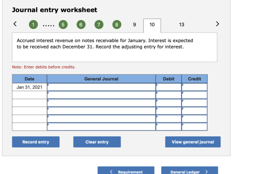Click the Credit column header
This screenshot has height=174, width=253.
click(x=194, y=79)
